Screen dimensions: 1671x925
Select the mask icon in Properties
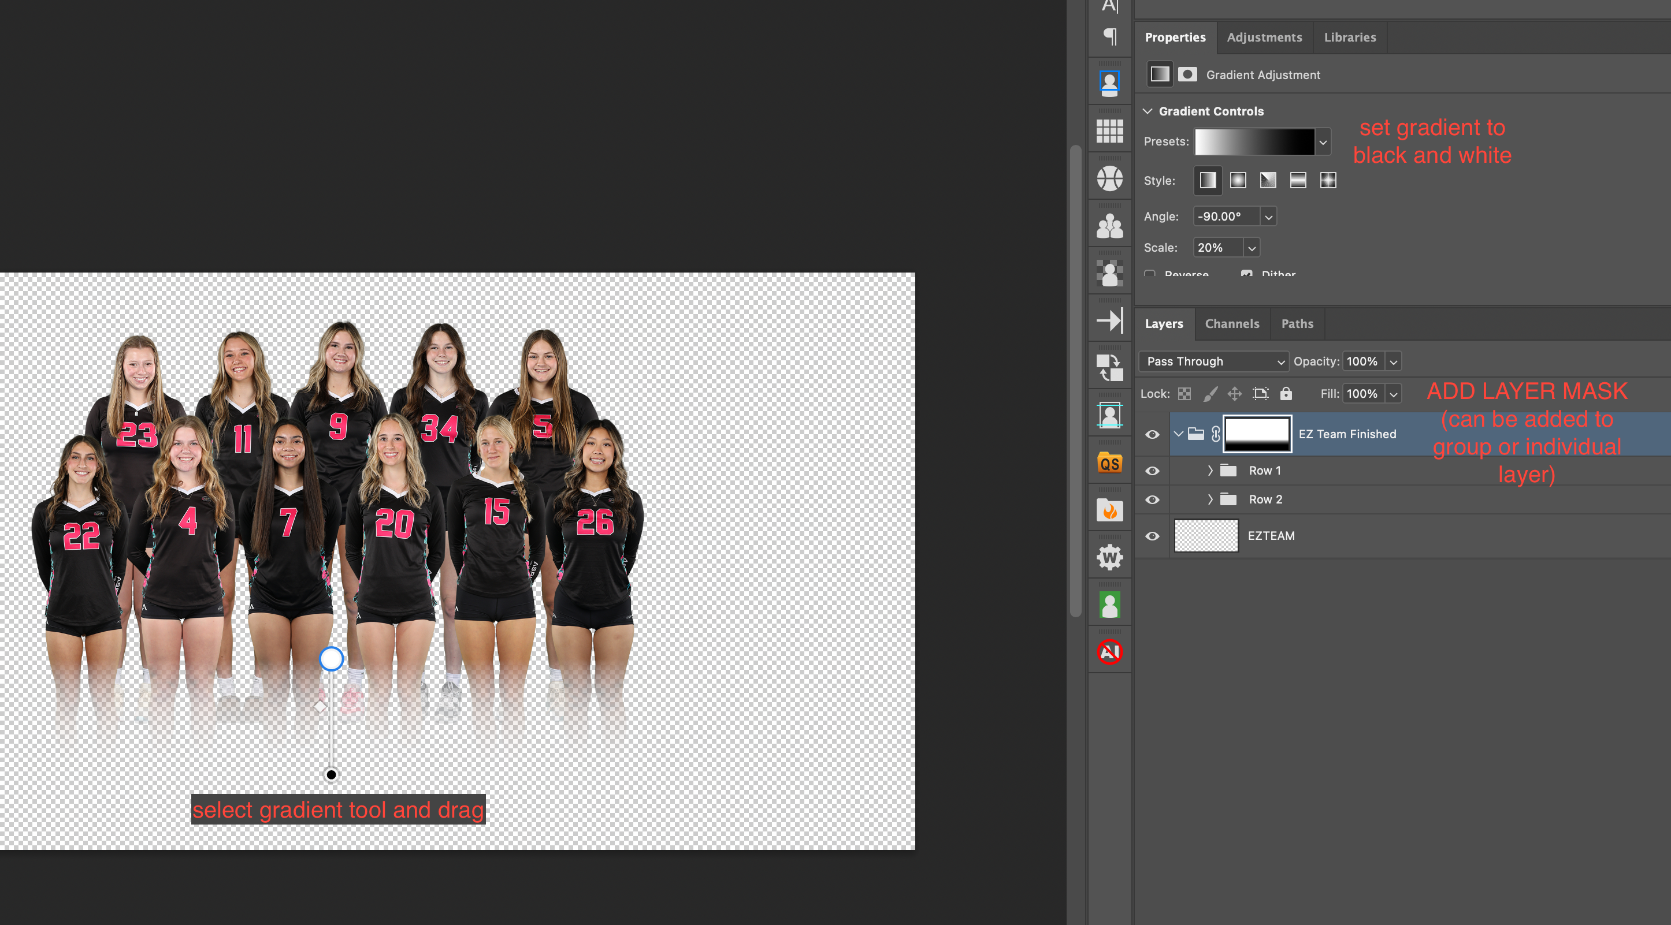pos(1188,74)
